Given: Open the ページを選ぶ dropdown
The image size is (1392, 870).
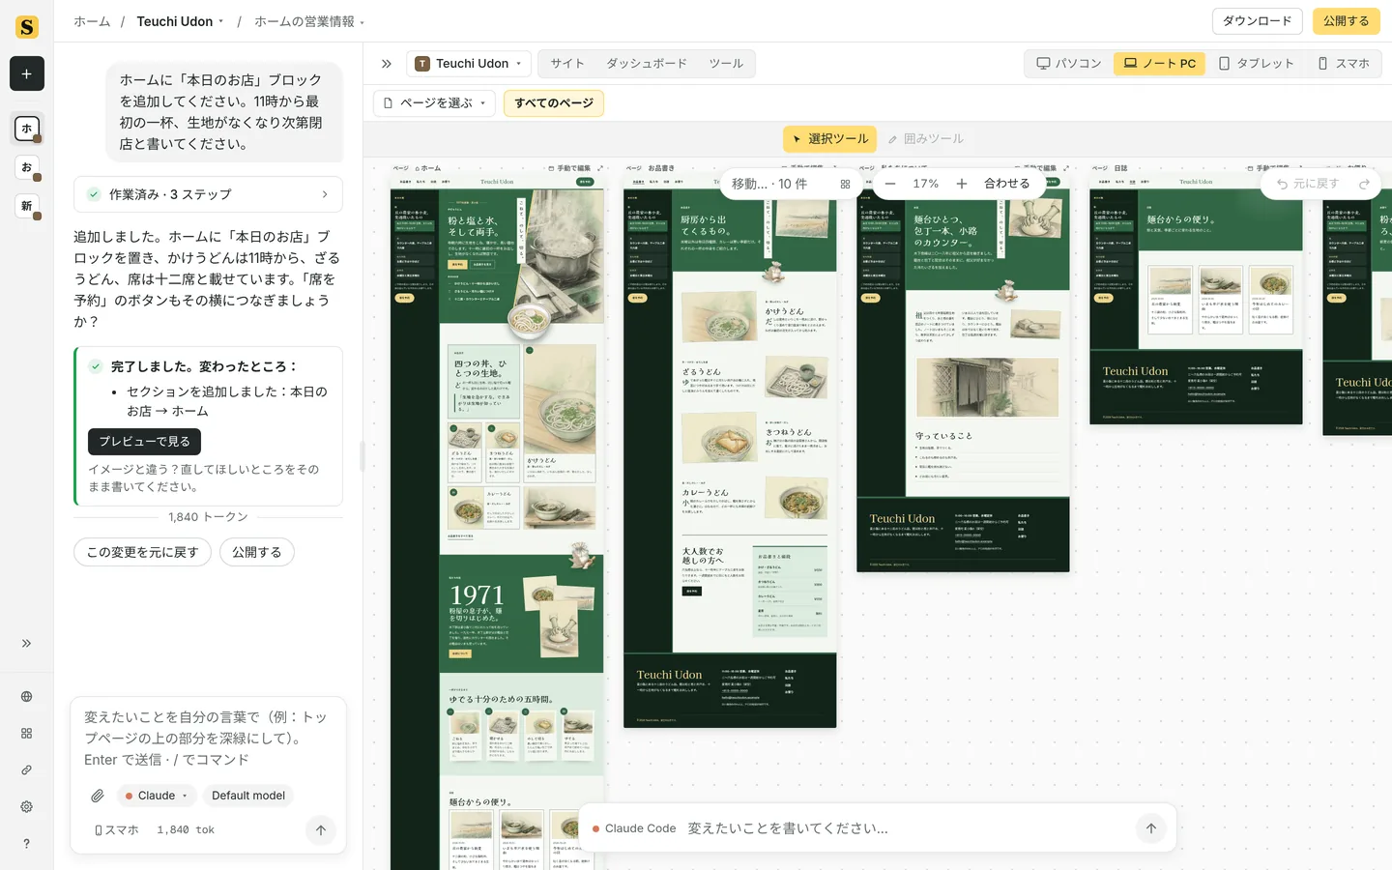Looking at the screenshot, I should point(434,102).
